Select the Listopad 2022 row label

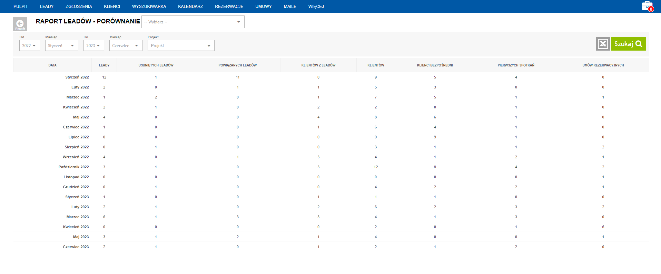76,177
